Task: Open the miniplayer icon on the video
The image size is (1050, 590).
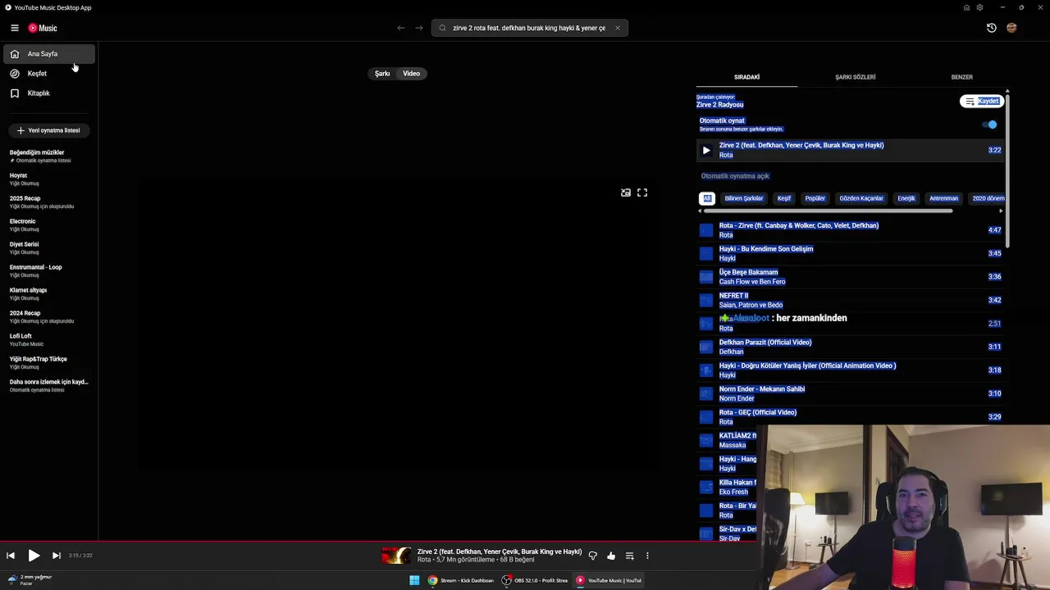Action: pos(626,193)
